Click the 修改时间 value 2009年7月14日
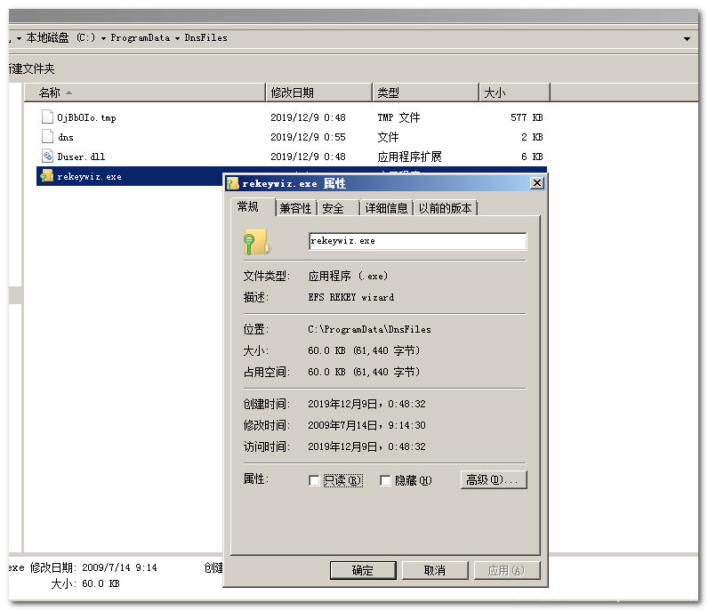The image size is (708, 611). (x=366, y=425)
